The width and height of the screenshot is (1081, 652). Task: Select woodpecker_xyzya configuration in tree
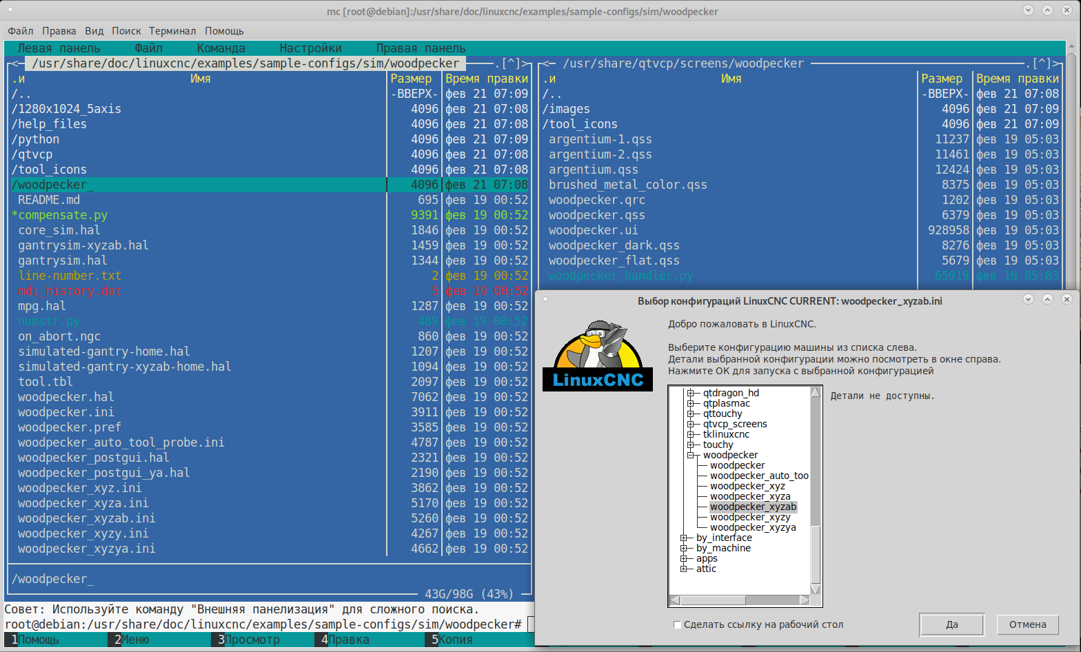tap(753, 527)
